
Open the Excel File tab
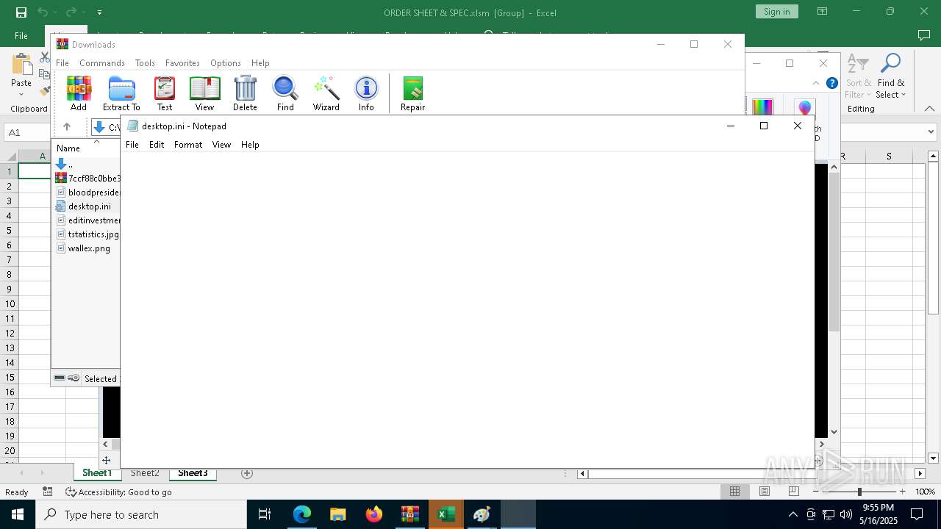coord(21,35)
